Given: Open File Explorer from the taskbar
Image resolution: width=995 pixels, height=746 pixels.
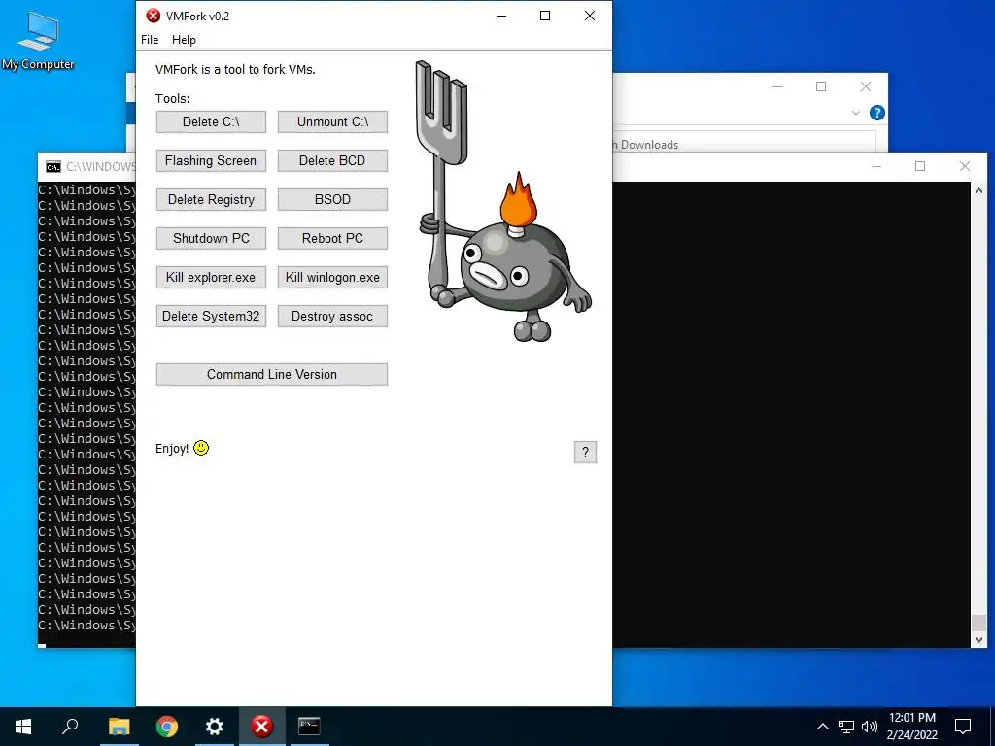Looking at the screenshot, I should pyautogui.click(x=119, y=727).
